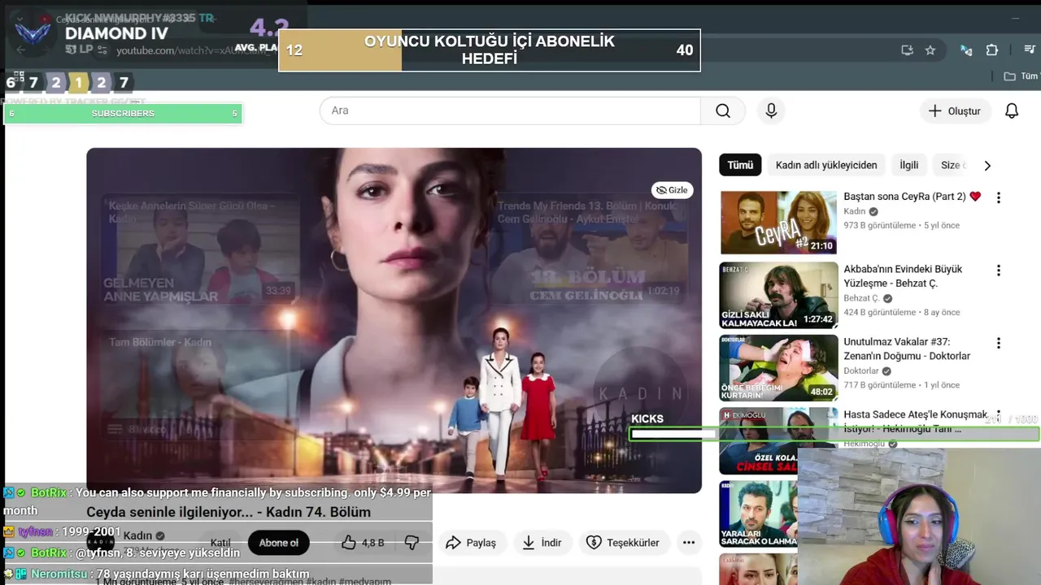
Task: Dislike the video with thumbs down
Action: pos(412,543)
